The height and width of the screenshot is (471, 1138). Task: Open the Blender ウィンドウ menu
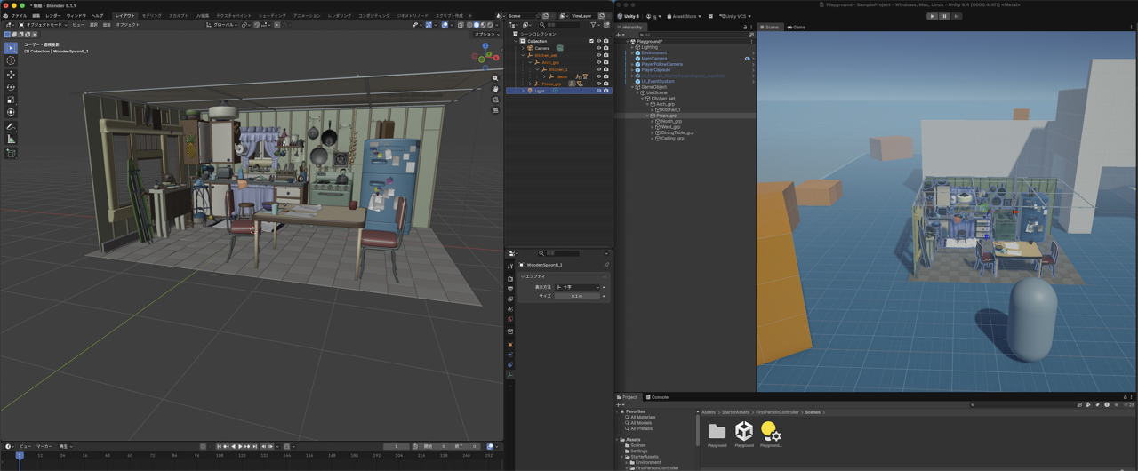76,15
